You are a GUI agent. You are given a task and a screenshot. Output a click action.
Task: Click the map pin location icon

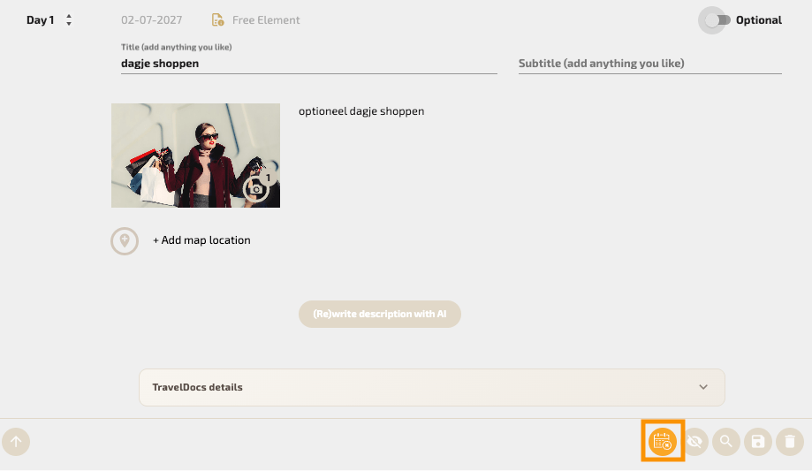125,240
